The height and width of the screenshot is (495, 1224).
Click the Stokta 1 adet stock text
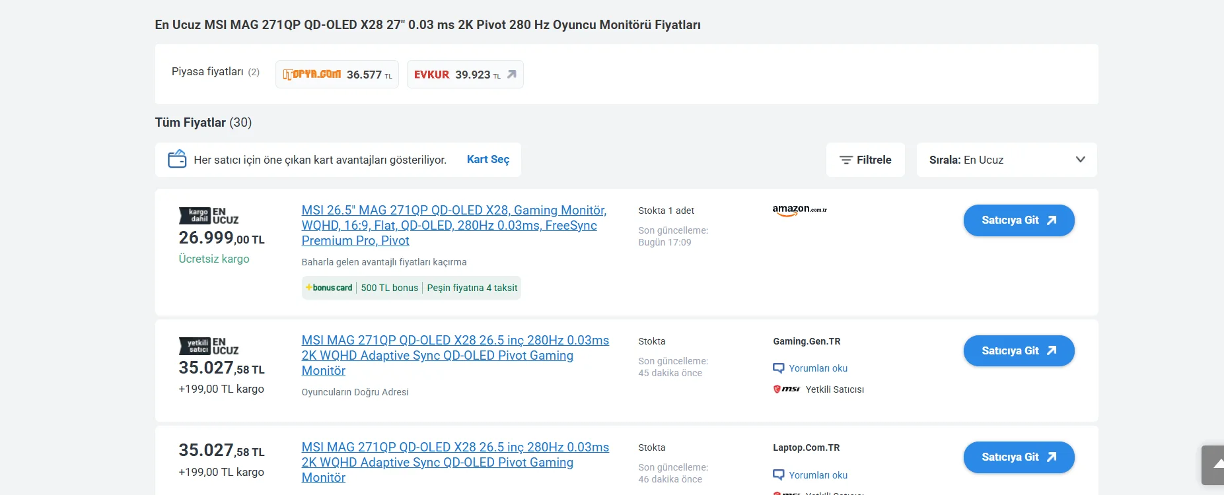point(666,211)
